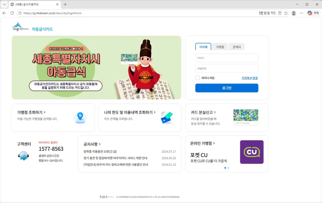Open the reader view icon
Screen dimensions: 322x203
tap(280, 13)
